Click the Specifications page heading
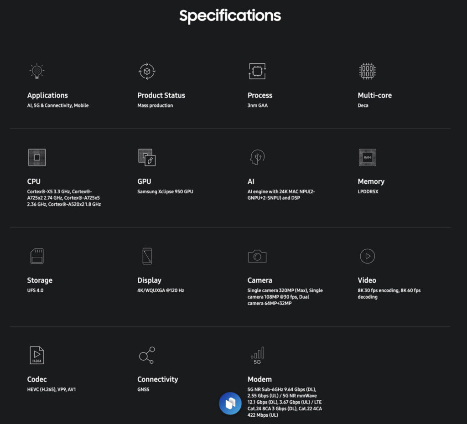Screen dimensions: 467x424 click(230, 16)
